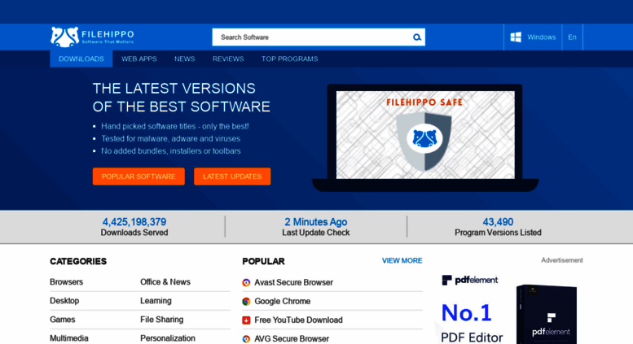633x344 pixels.
Task: Click the AVG Secure Browser icon
Action: (x=246, y=339)
